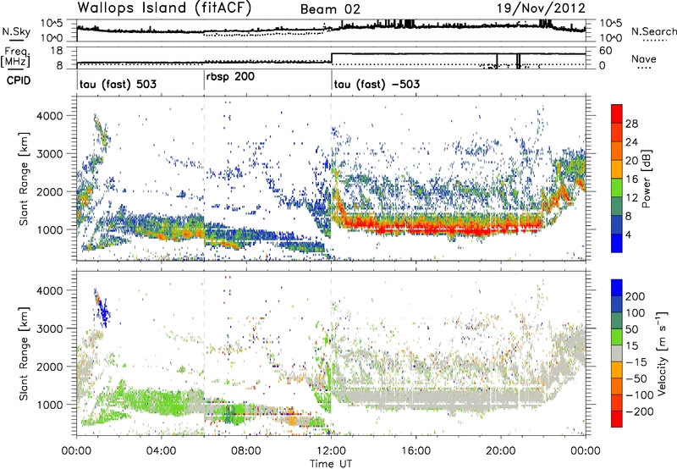Click the '16:00' time tick label
Viewport: 677px width, 469px height.
416,451
